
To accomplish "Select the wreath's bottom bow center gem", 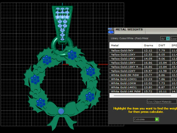I will pyautogui.click(x=61, y=111).
